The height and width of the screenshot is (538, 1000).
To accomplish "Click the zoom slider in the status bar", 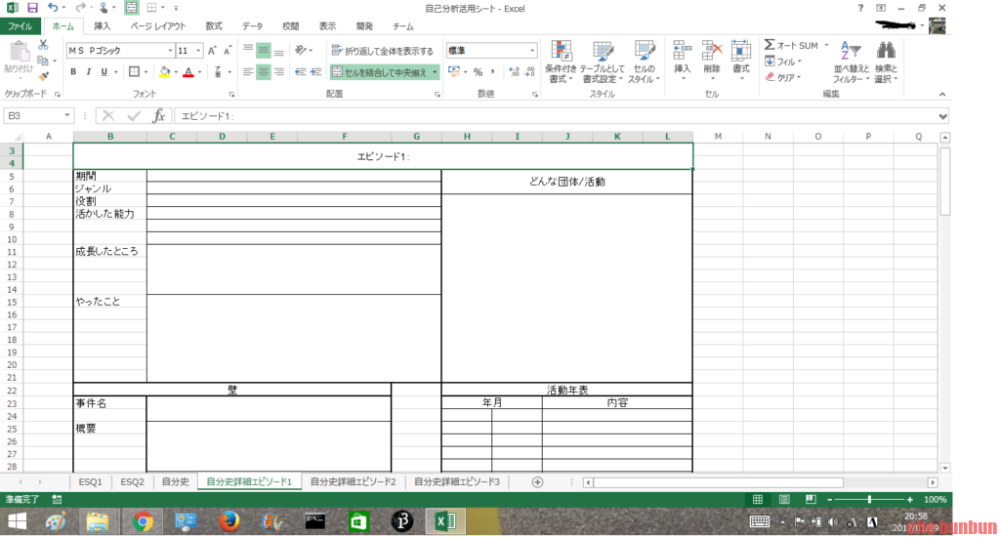I will [x=869, y=500].
